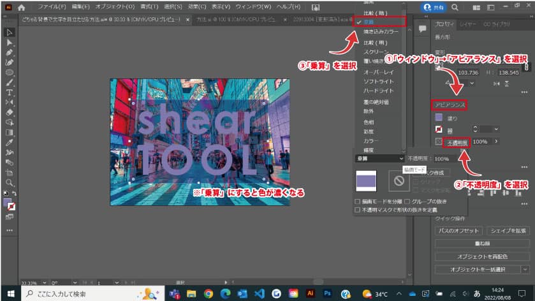Swap fill and stroke colors
Image resolution: width=535 pixels, height=301 pixels.
coord(14,193)
